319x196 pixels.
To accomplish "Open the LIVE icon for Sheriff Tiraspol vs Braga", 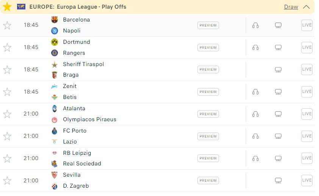I will click(307, 69).
